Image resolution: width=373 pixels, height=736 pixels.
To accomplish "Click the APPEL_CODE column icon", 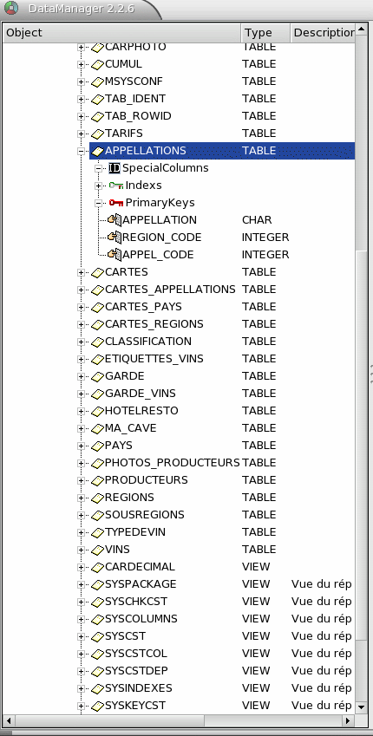I will [x=115, y=254].
